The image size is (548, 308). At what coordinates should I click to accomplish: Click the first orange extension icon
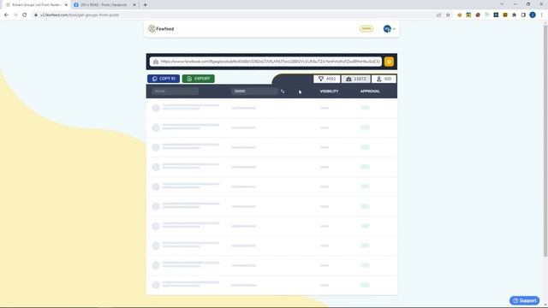click(460, 15)
